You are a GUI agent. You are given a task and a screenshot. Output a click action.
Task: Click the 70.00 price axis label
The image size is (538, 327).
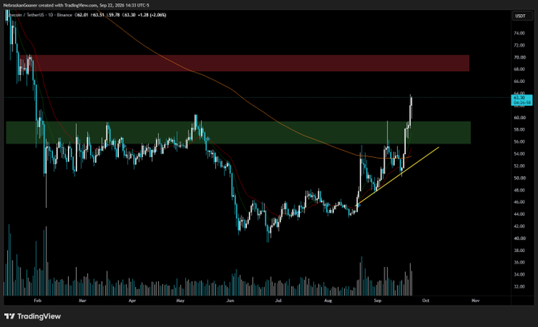(520, 58)
